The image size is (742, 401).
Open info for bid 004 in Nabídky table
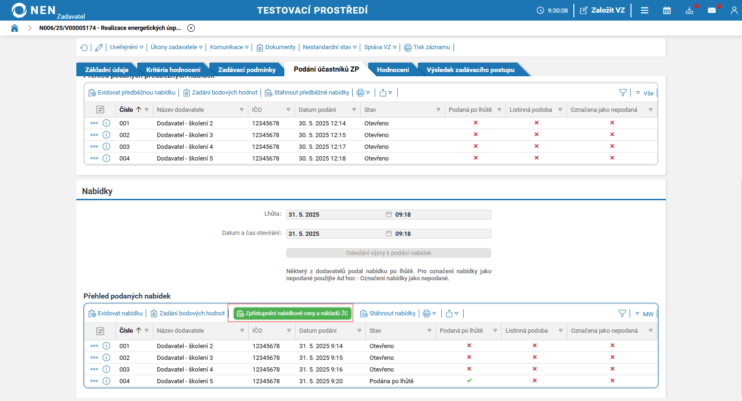click(x=106, y=381)
